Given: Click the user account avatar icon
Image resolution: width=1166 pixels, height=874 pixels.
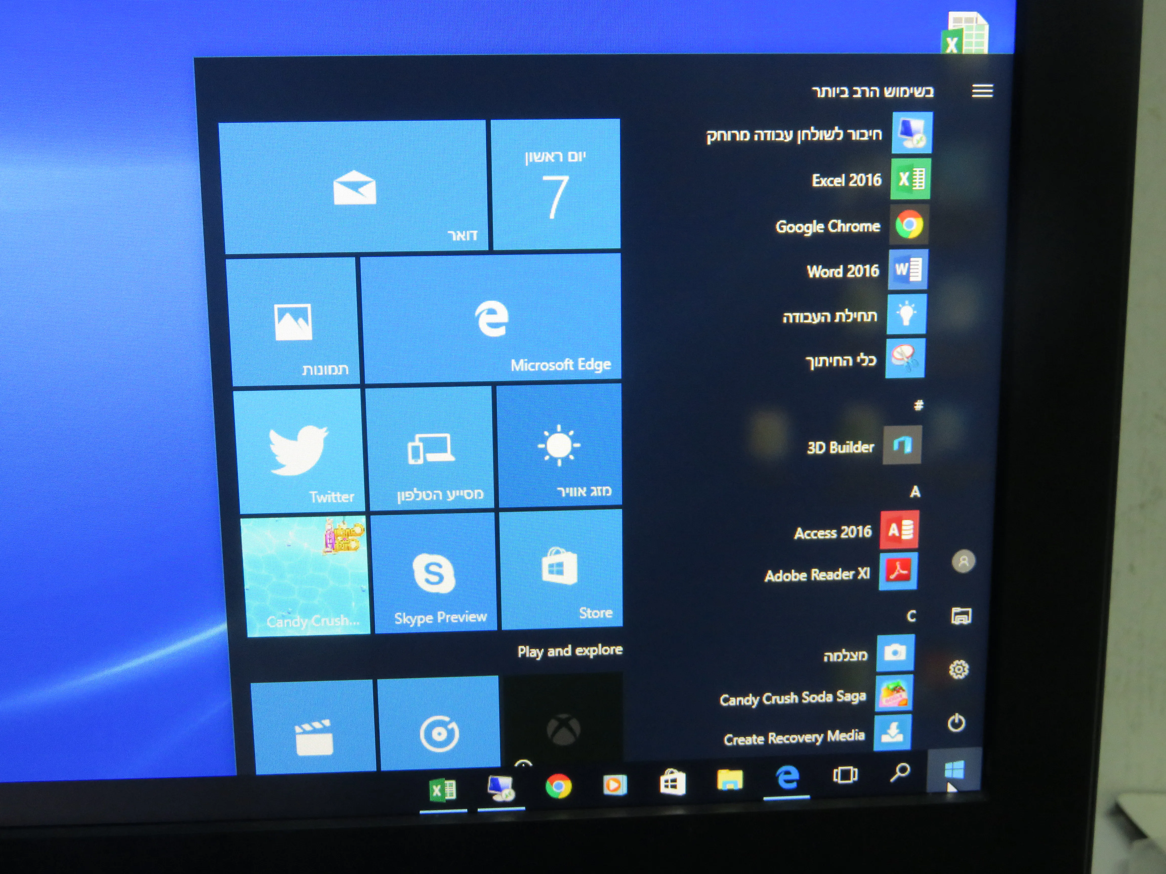Looking at the screenshot, I should pyautogui.click(x=963, y=562).
